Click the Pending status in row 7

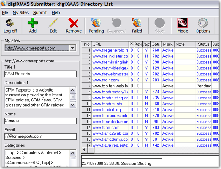[204, 86]
